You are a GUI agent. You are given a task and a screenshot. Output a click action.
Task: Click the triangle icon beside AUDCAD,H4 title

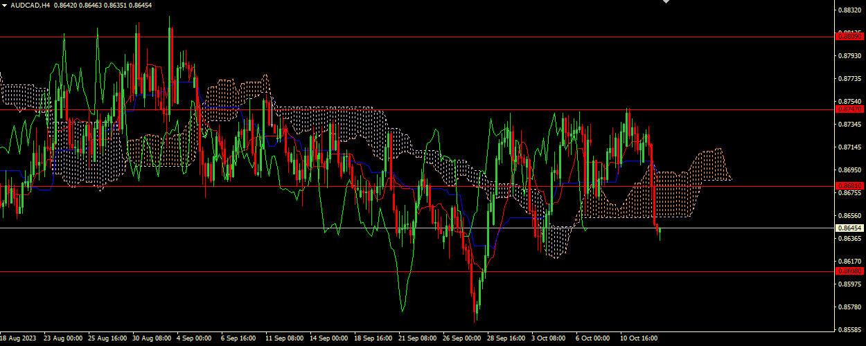(4, 5)
